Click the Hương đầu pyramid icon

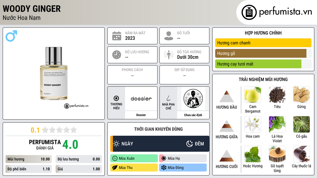tap(227, 96)
